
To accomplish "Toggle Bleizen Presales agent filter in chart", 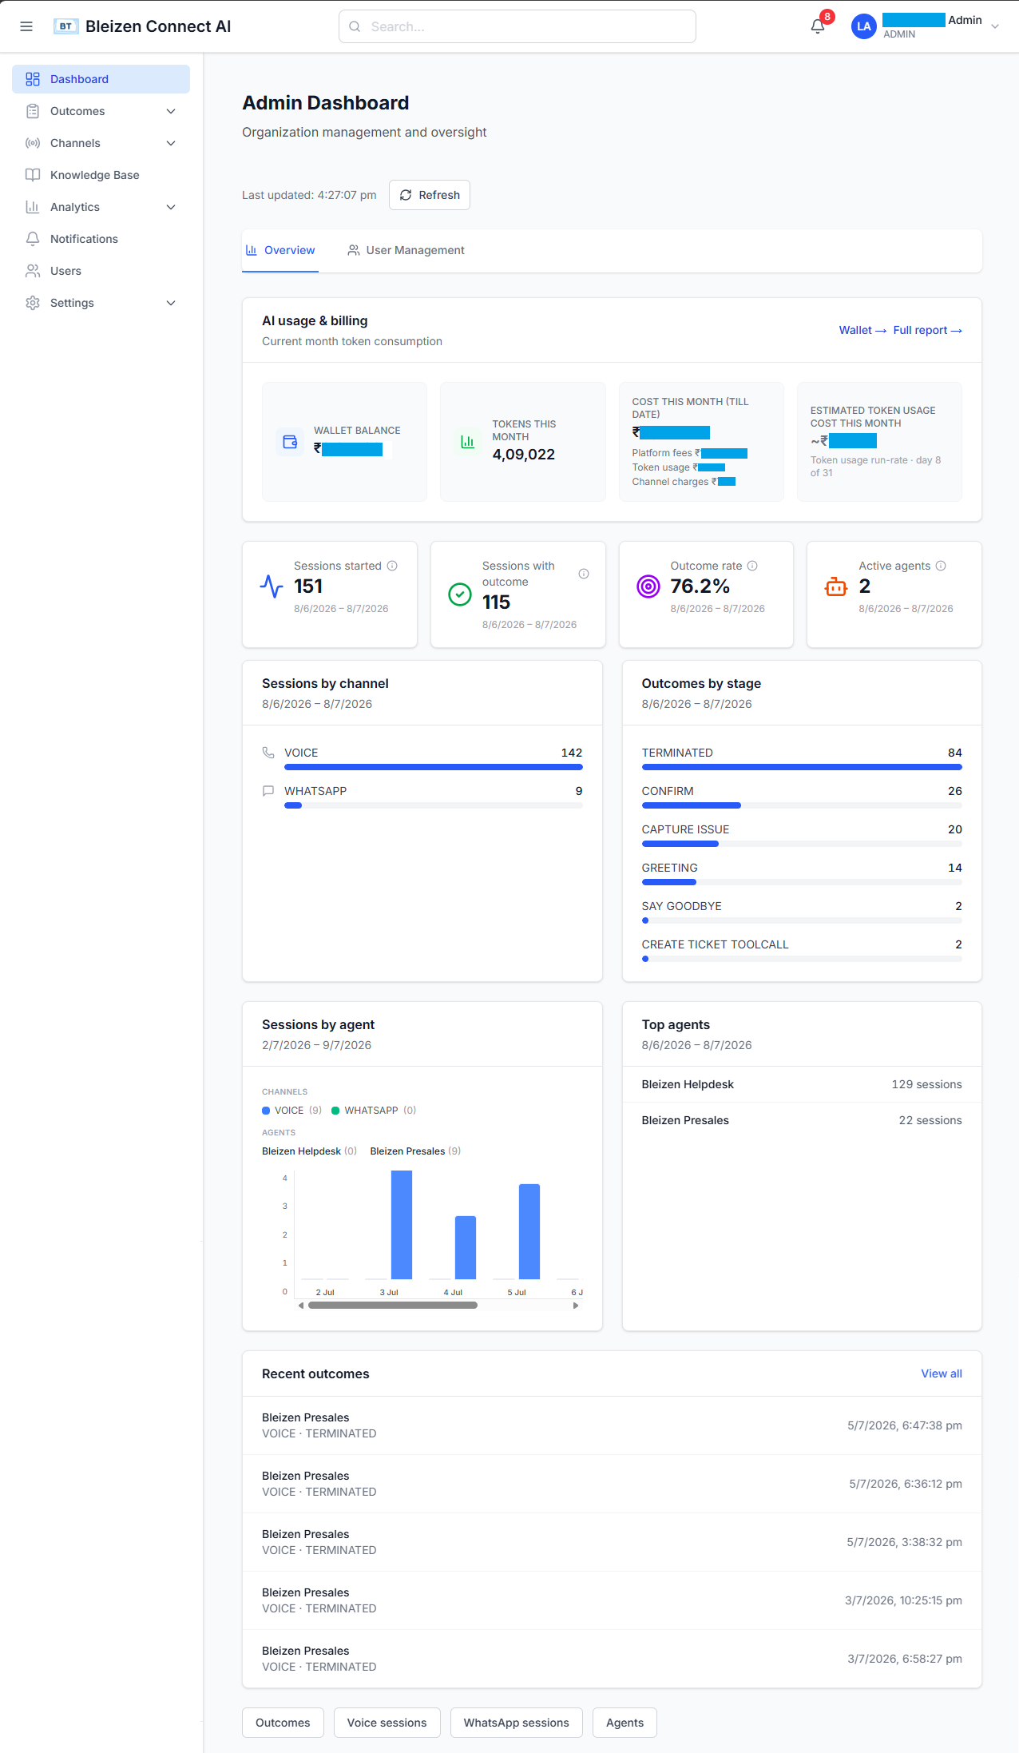I will tap(415, 1151).
